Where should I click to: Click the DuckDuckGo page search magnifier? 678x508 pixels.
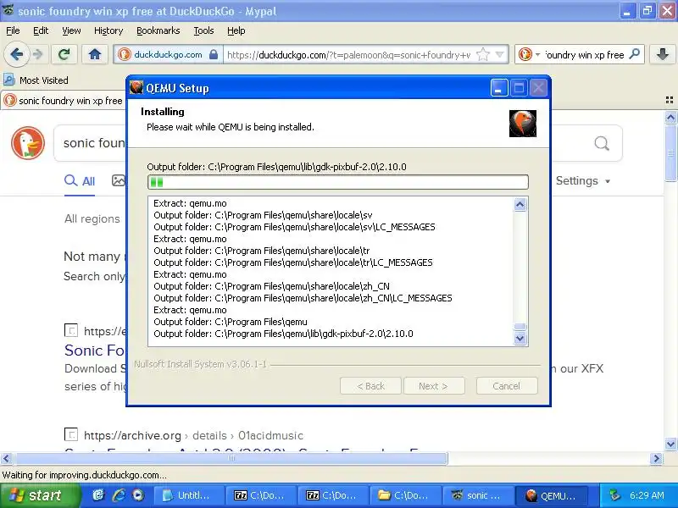(602, 143)
